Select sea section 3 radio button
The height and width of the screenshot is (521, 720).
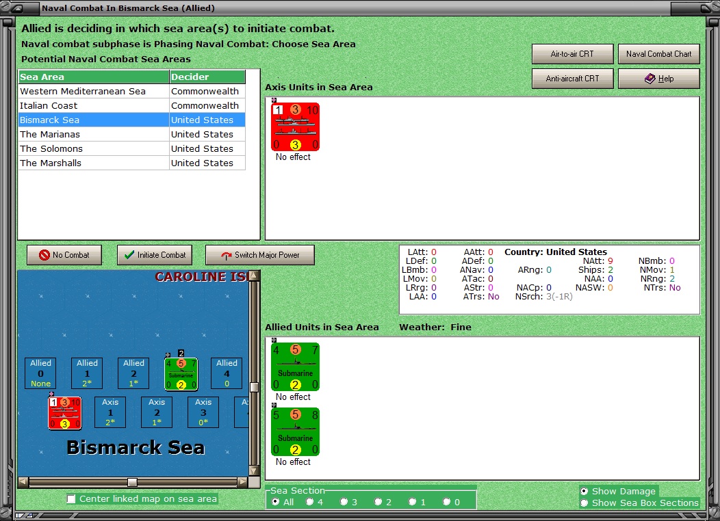(344, 502)
